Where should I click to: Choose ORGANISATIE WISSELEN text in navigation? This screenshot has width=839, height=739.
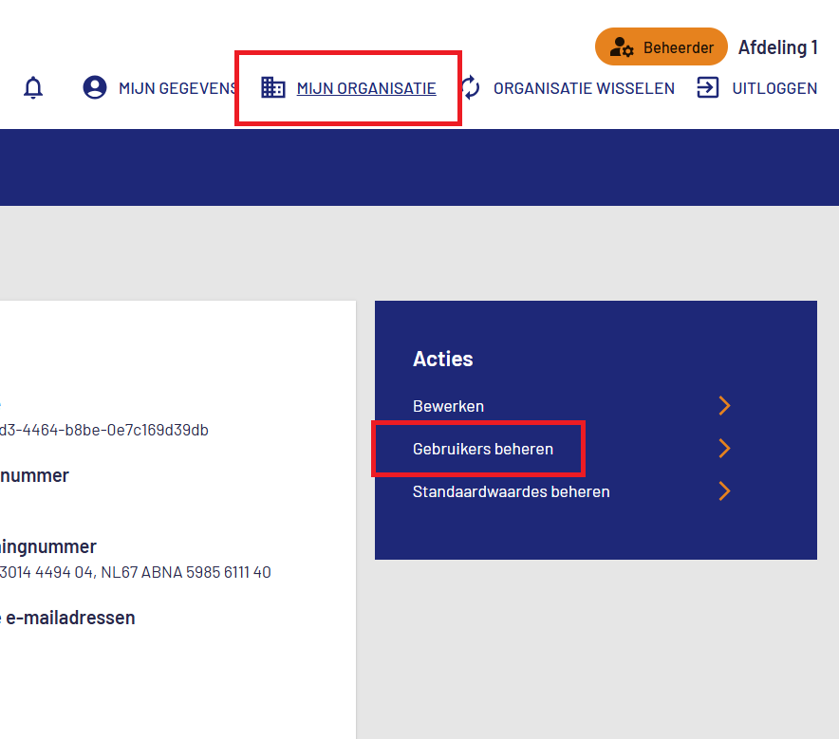(584, 88)
